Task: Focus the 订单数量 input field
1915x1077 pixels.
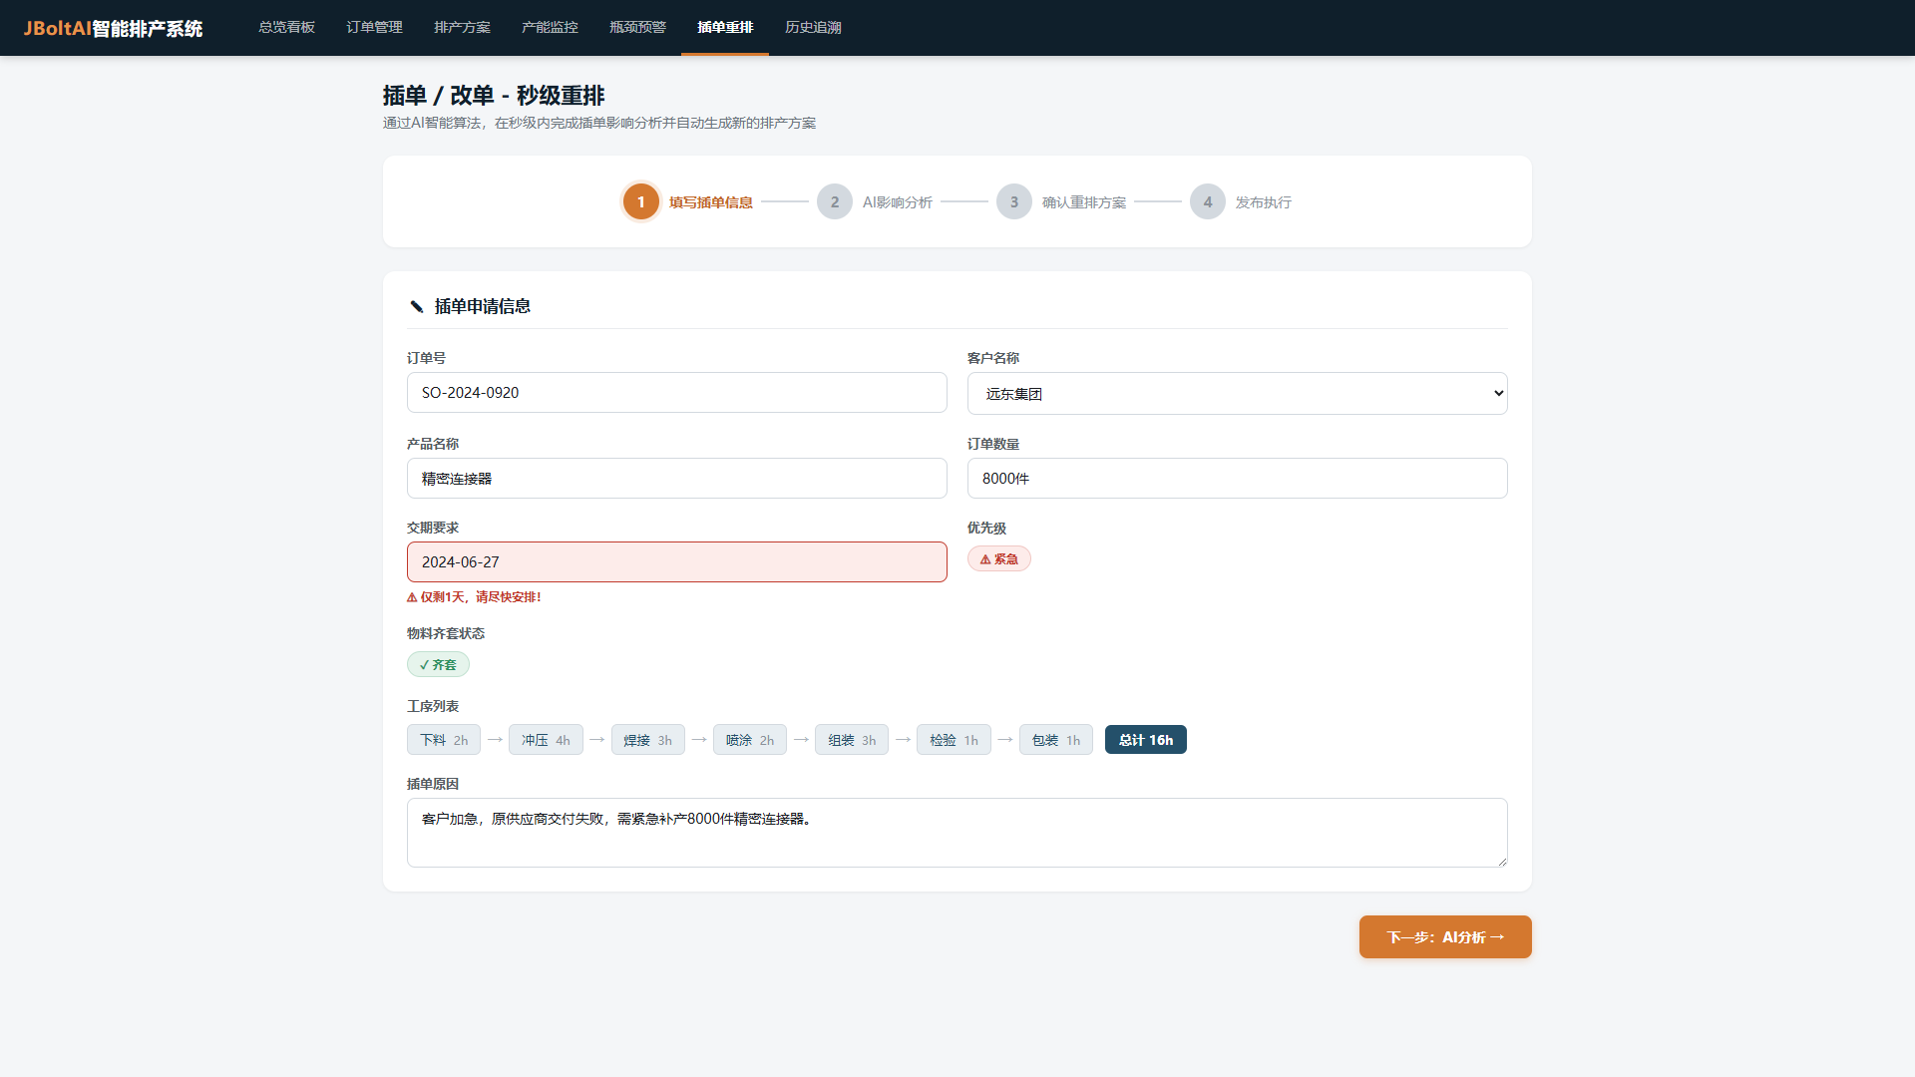Action: [x=1237, y=479]
